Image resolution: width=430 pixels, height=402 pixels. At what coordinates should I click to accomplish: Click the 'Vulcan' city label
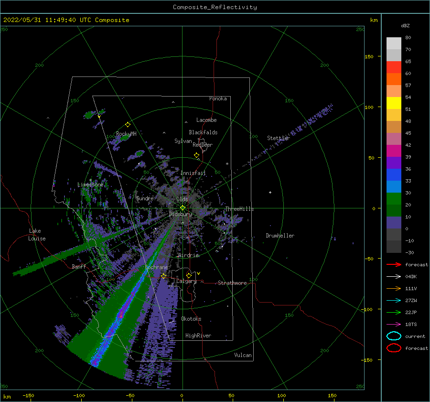(243, 355)
